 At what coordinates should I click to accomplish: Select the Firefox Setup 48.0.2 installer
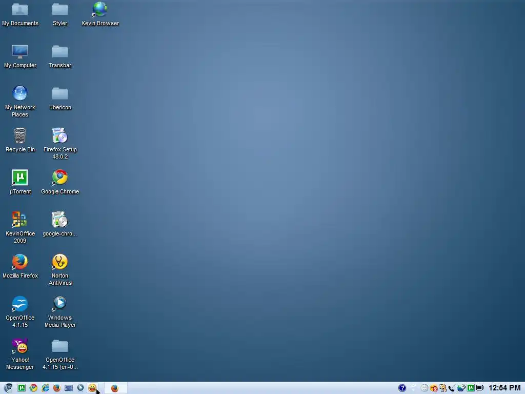pos(60,144)
